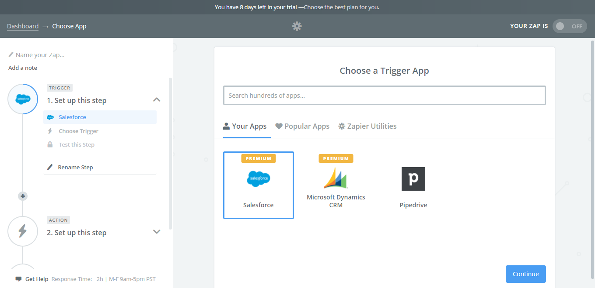The height and width of the screenshot is (288, 595).
Task: Click Rename Step
Action: tap(75, 167)
